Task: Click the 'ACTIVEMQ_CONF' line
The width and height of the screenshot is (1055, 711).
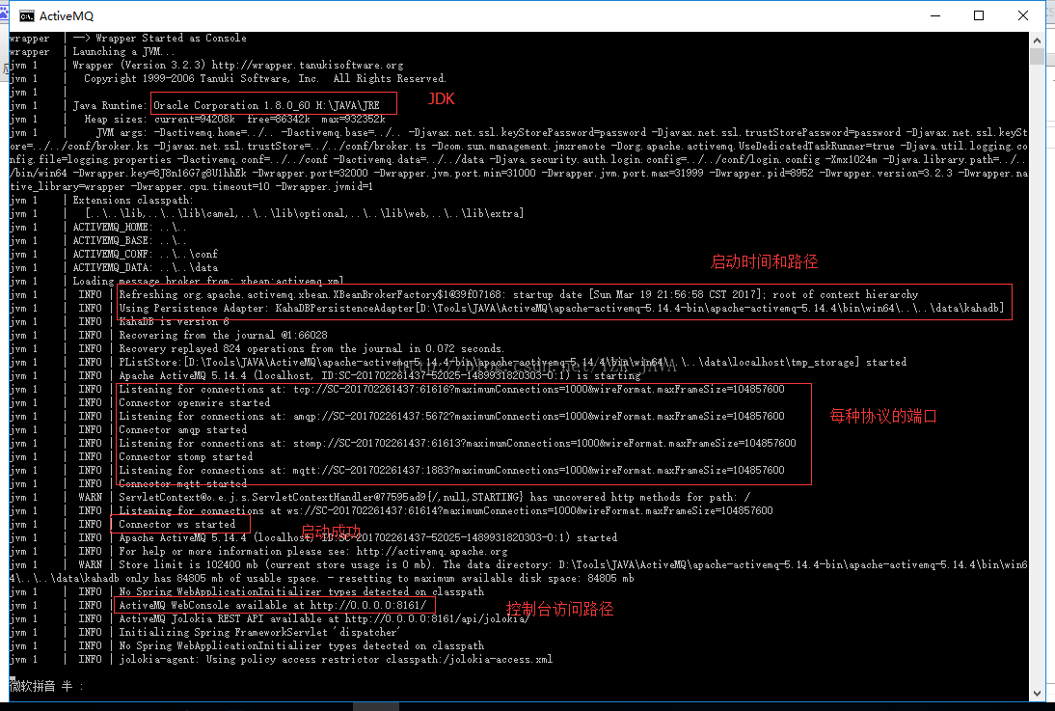Action: pyautogui.click(x=146, y=254)
